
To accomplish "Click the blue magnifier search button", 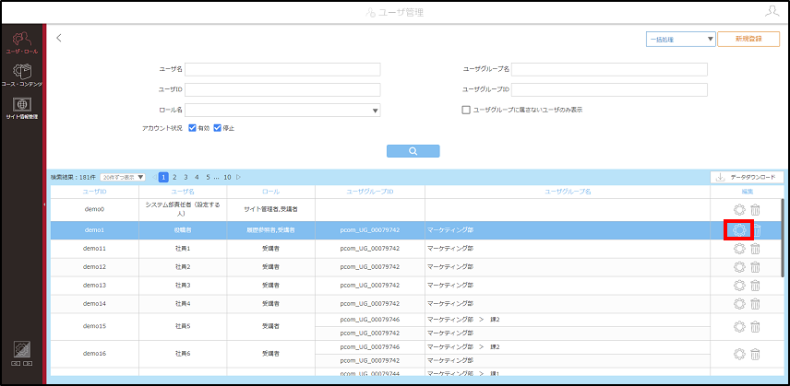I will [x=413, y=151].
